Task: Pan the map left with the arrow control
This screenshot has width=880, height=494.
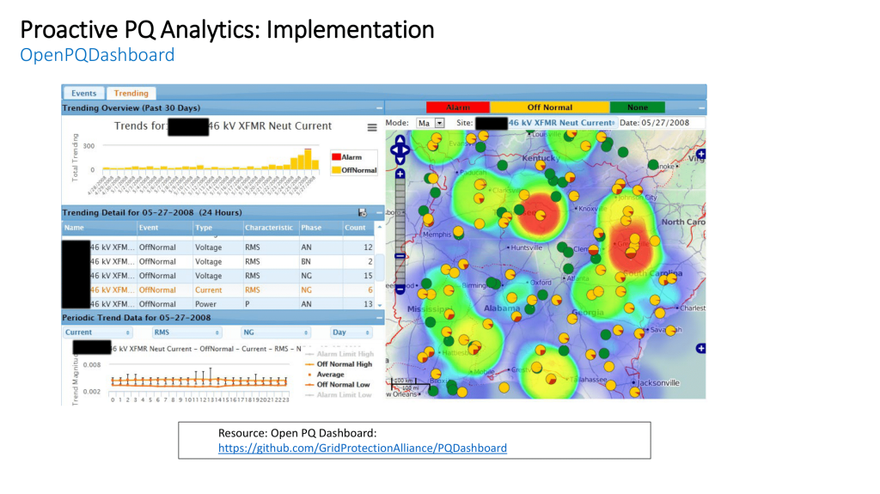Action: point(393,152)
